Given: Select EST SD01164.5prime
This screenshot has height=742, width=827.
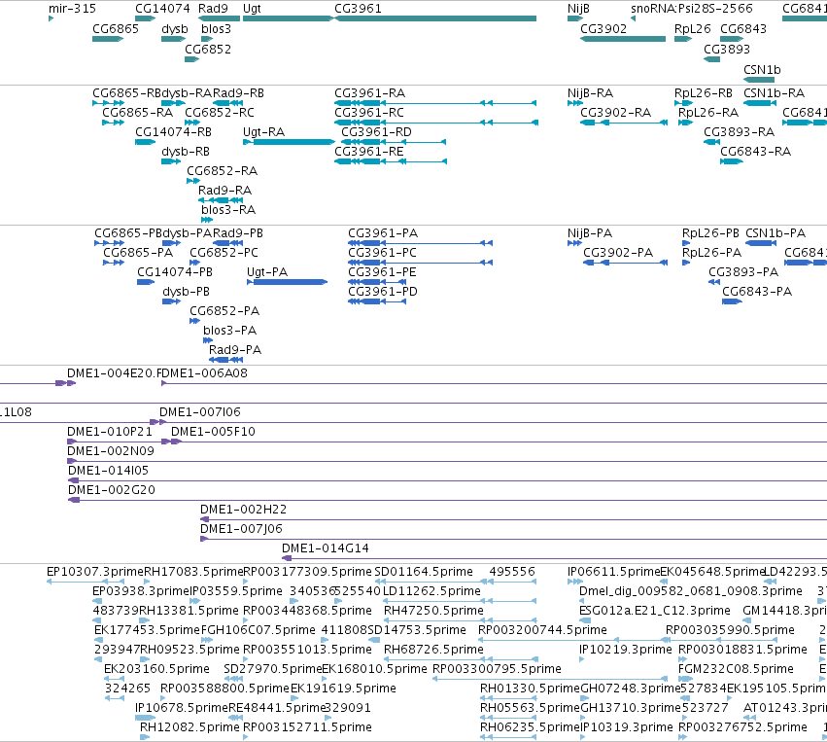Looking at the screenshot, I should click(x=424, y=572).
